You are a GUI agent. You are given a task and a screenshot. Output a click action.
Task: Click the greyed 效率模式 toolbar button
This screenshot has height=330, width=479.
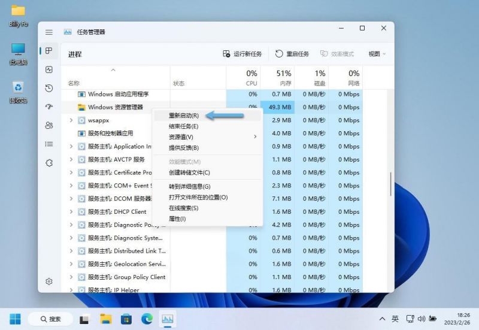[x=337, y=54]
